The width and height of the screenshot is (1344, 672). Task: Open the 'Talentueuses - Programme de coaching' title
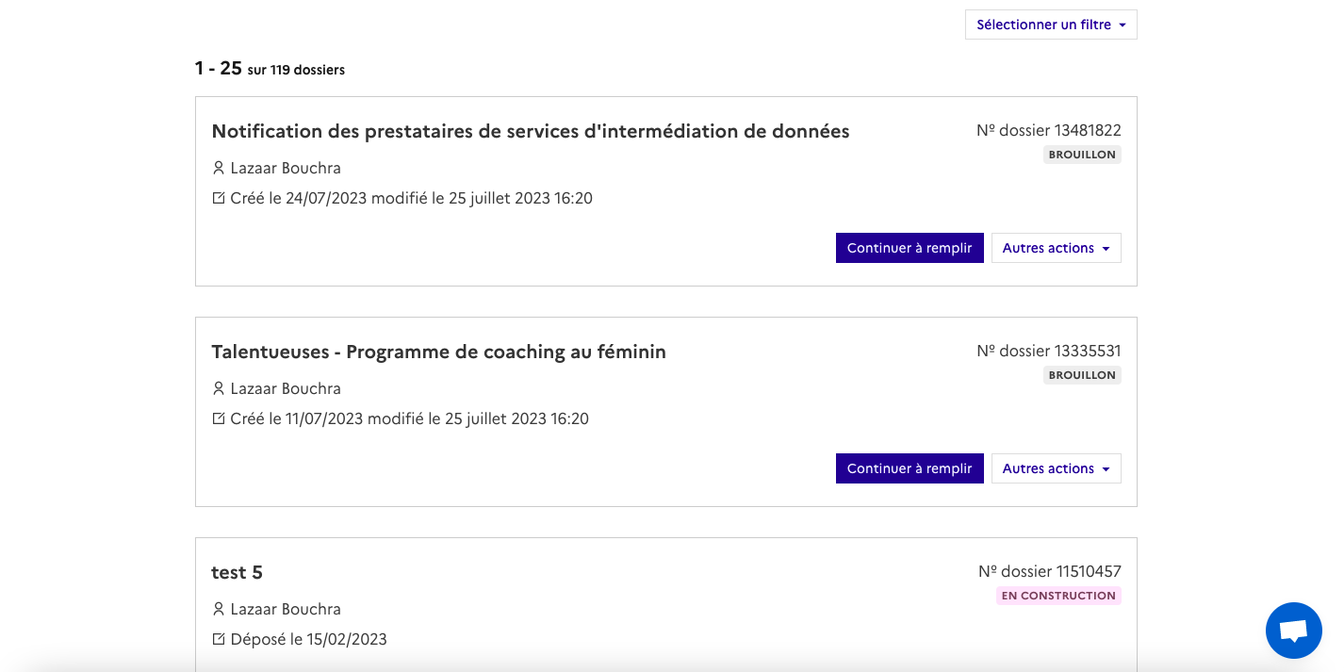tap(438, 352)
